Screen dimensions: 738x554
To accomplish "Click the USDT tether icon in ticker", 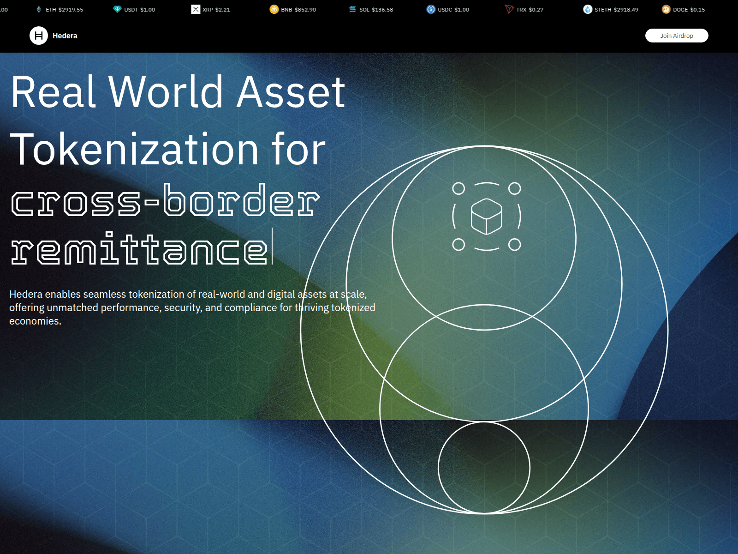I will [117, 9].
